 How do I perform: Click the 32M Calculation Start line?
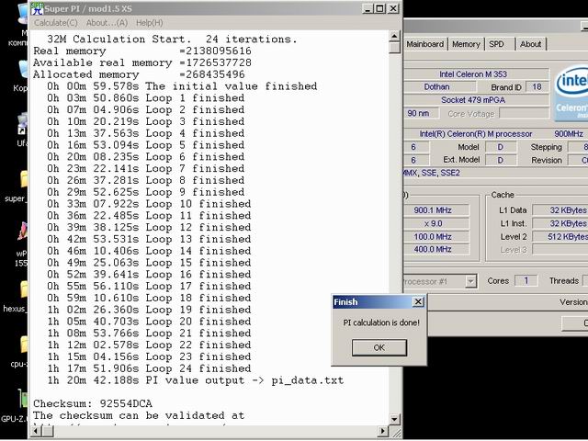(172, 40)
